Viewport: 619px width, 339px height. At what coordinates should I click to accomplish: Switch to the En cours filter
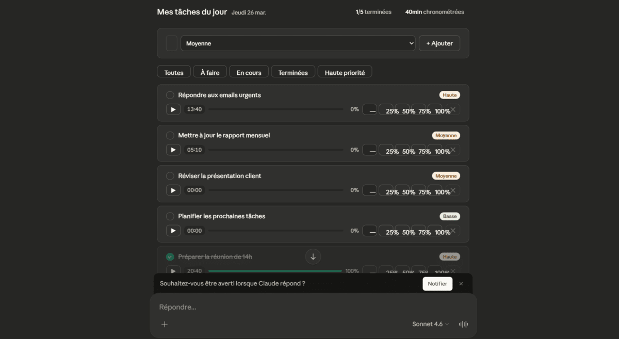249,72
